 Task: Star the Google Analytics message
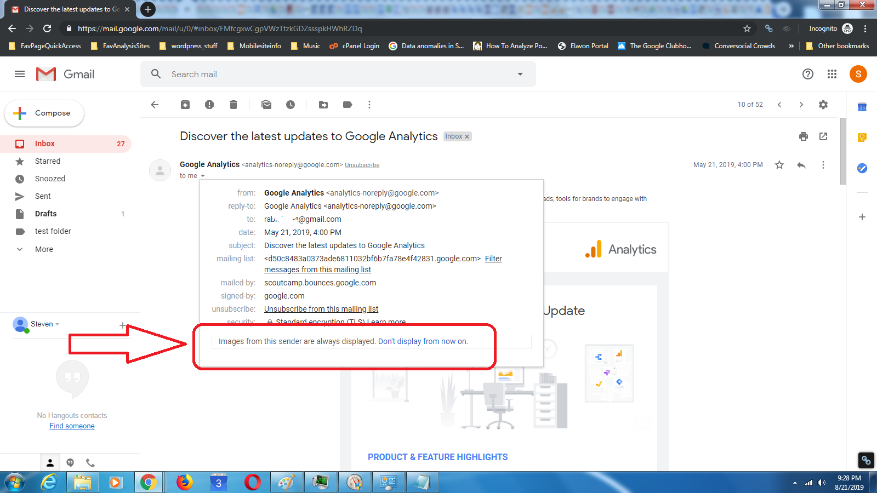click(x=779, y=165)
